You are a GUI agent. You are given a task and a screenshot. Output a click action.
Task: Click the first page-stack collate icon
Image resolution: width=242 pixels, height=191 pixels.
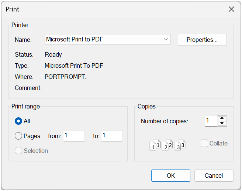155,145
